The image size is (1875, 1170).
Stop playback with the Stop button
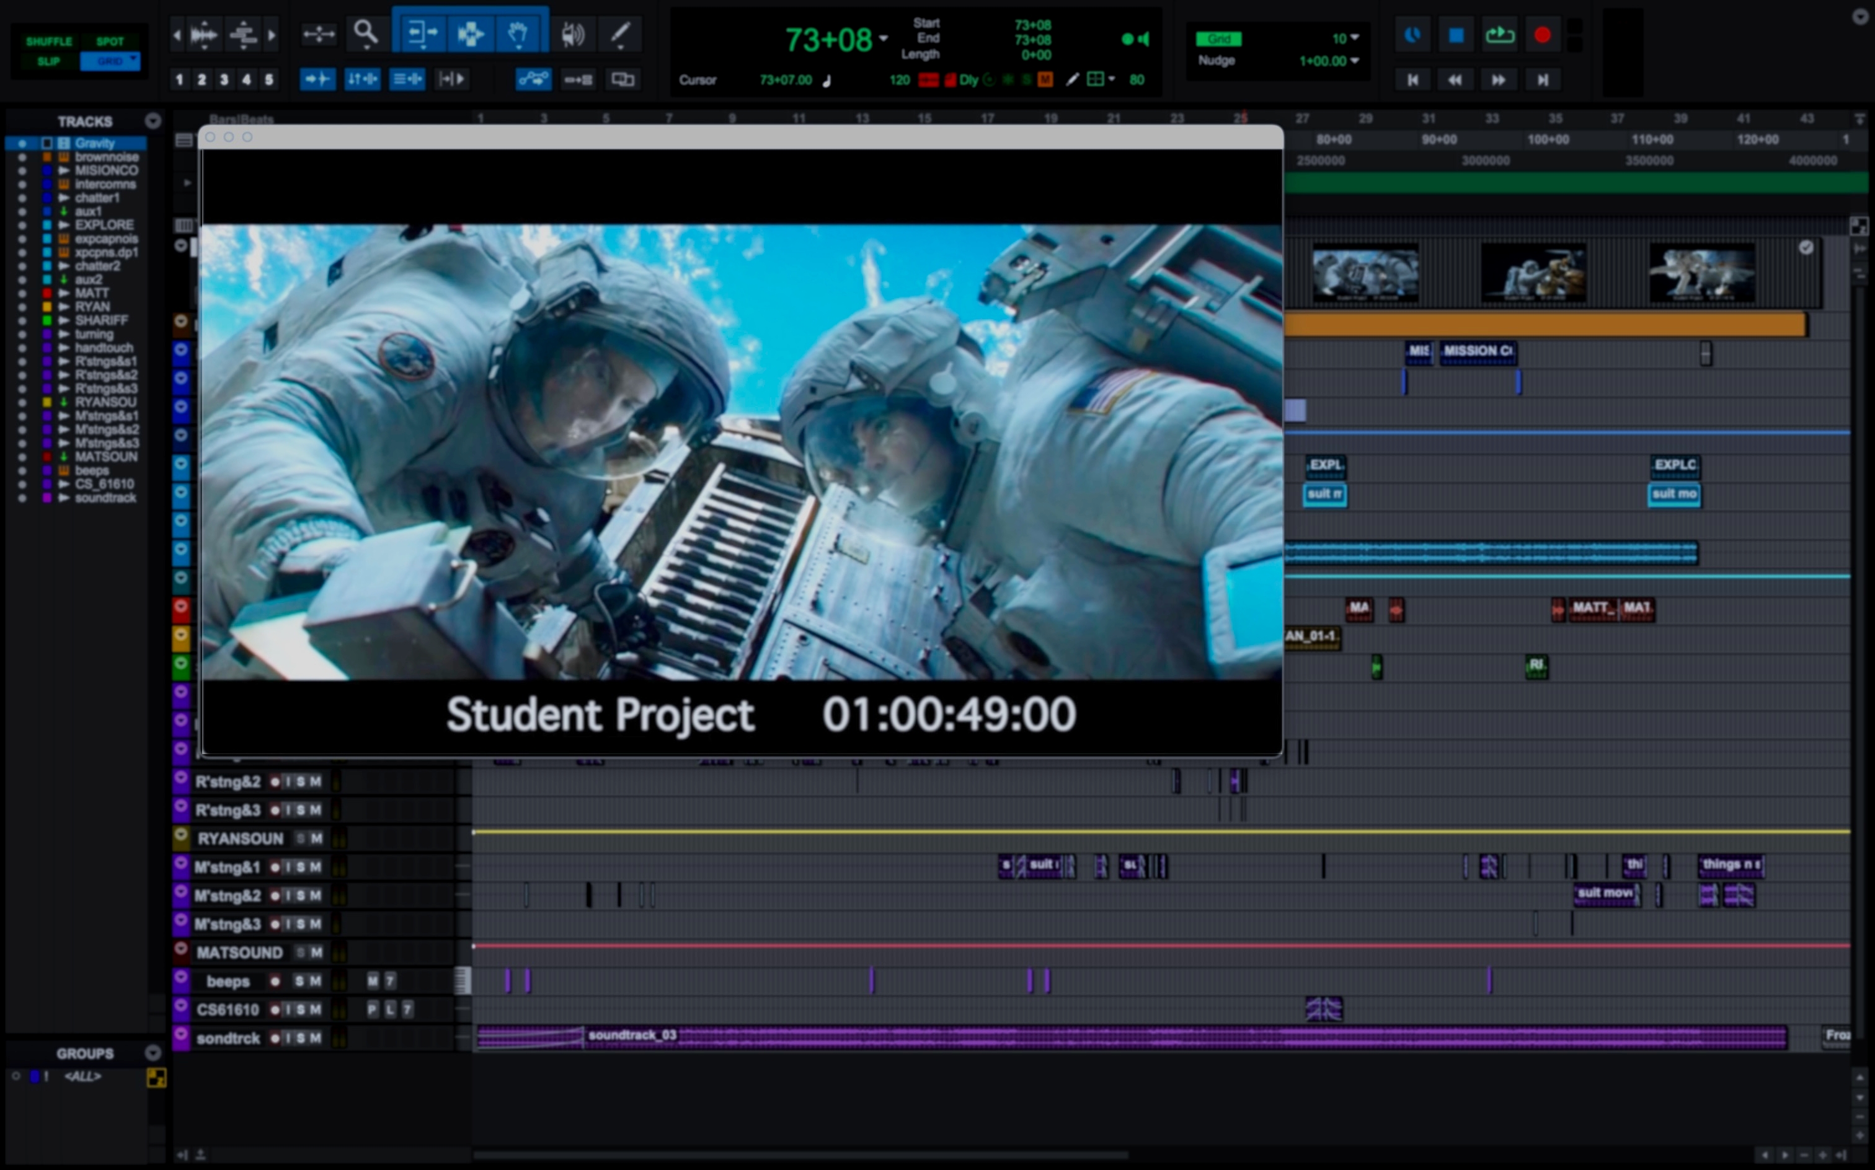click(x=1456, y=35)
